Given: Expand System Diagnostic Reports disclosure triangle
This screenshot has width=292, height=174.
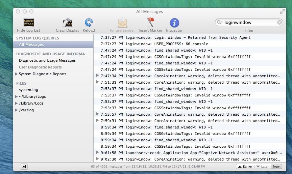Looking at the screenshot, I should pos(16,74).
